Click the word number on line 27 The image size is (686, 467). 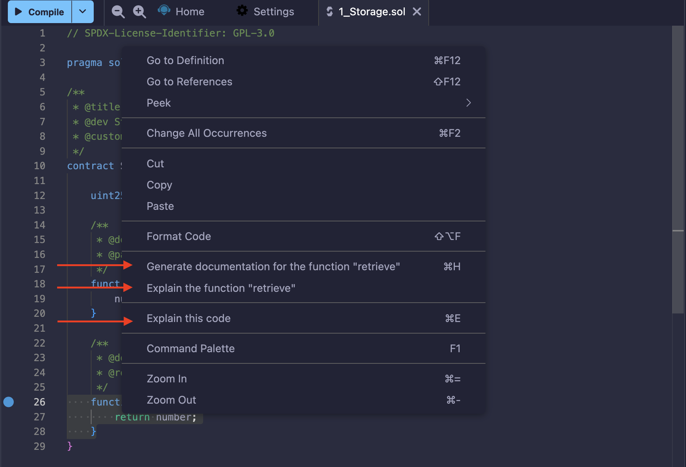(x=174, y=417)
